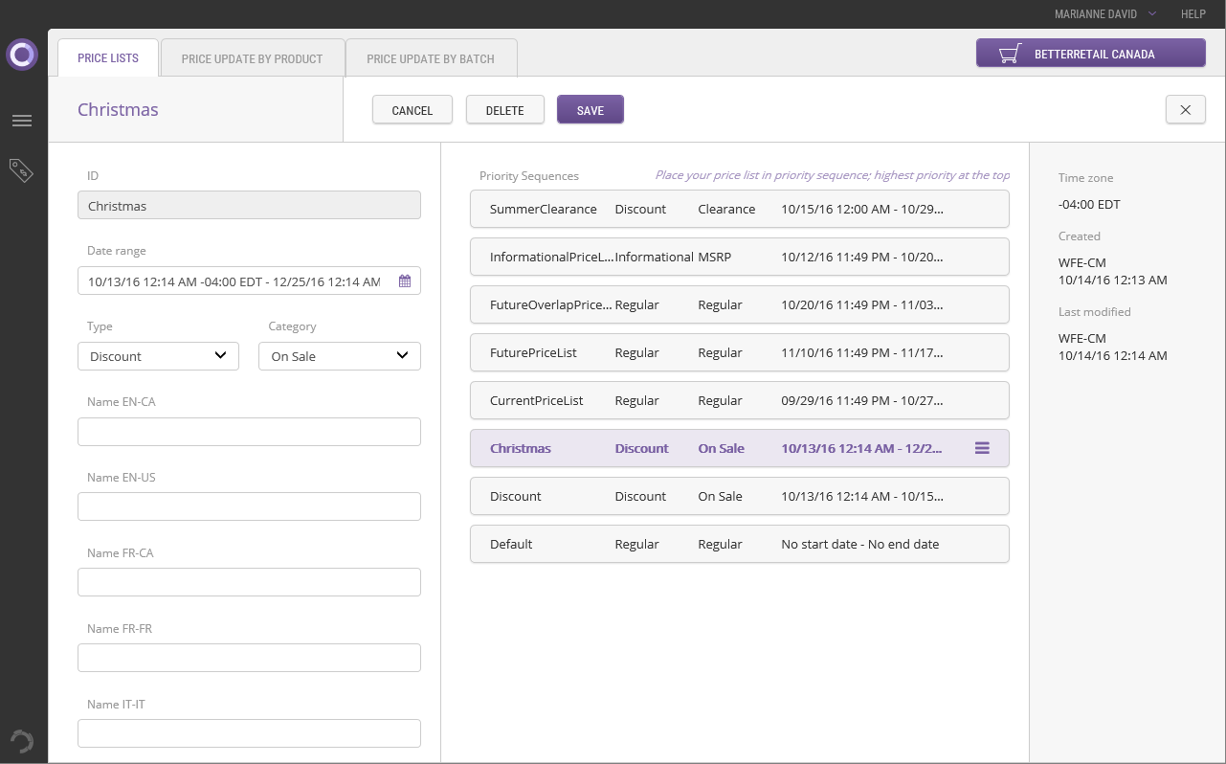Open the Category dropdown

tap(340, 356)
